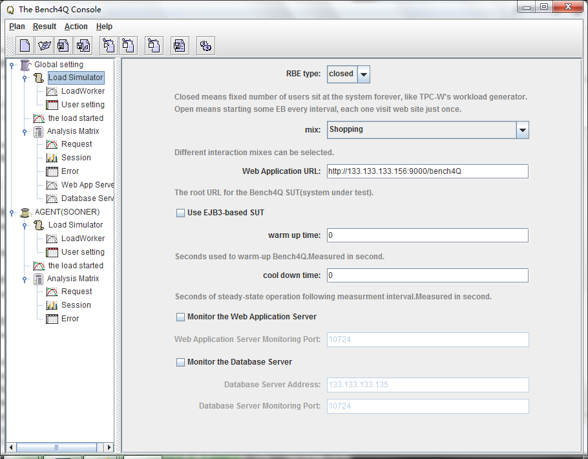This screenshot has width=588, height=459.
Task: Click Error table icon under Global setting
Action: tap(52, 171)
